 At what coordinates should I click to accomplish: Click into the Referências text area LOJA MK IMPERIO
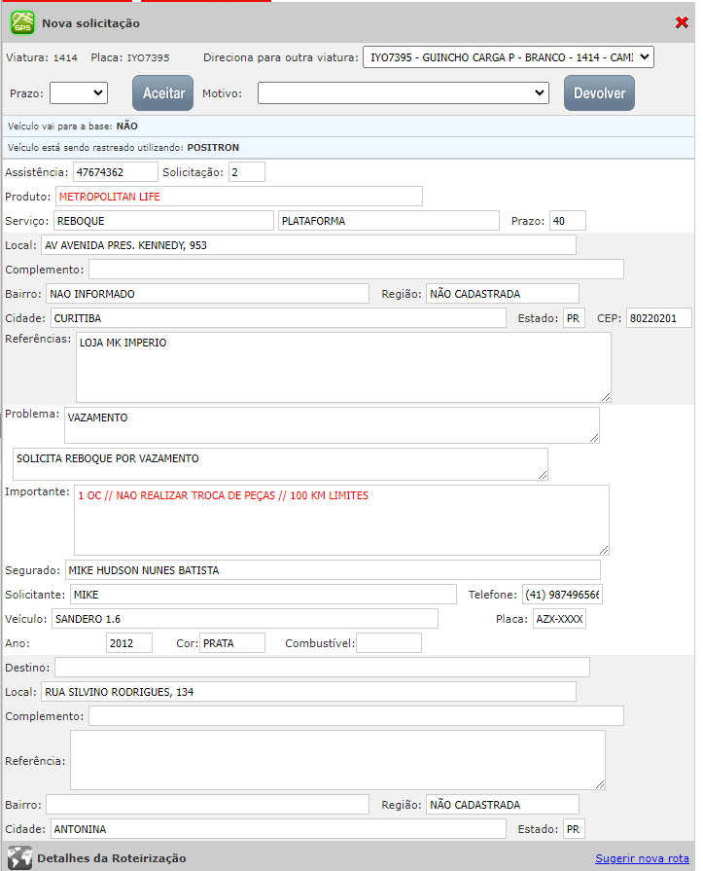pyautogui.click(x=343, y=367)
